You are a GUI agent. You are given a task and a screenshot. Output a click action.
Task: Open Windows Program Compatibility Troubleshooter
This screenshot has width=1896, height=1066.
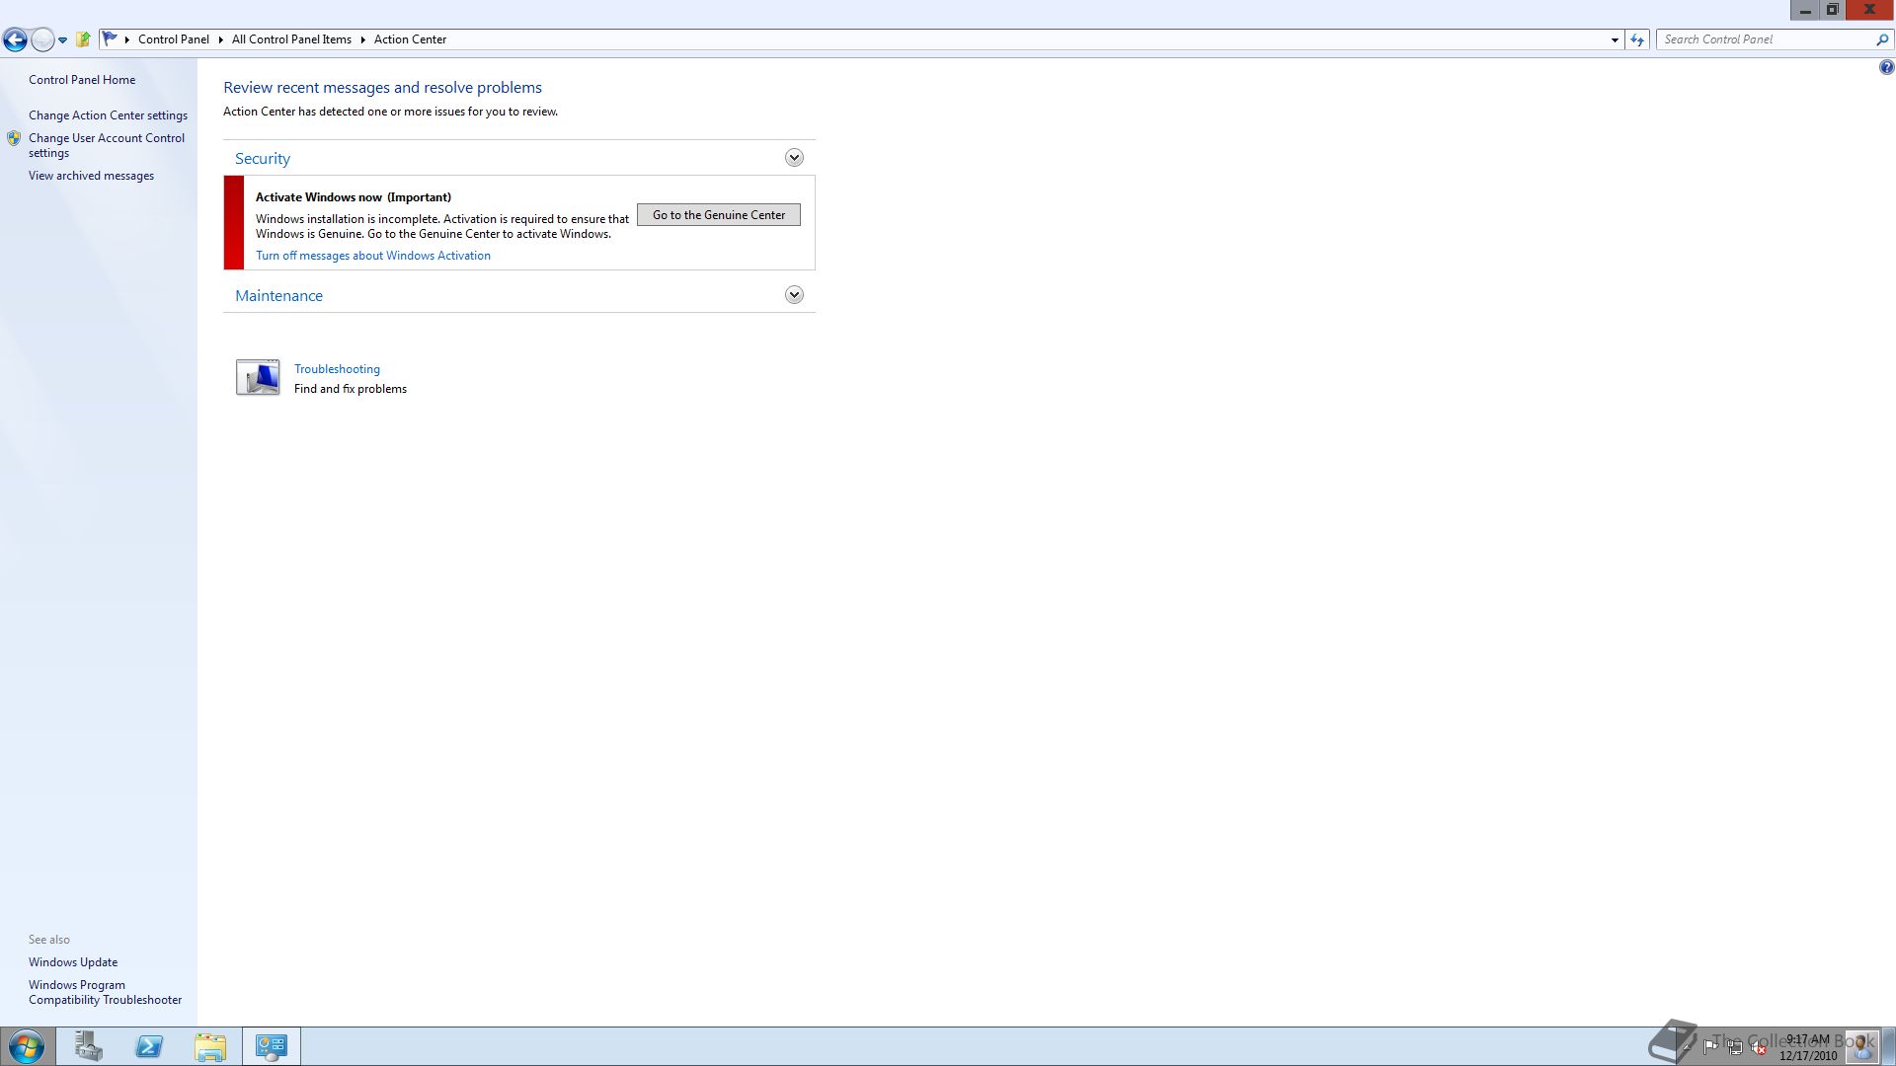[105, 992]
